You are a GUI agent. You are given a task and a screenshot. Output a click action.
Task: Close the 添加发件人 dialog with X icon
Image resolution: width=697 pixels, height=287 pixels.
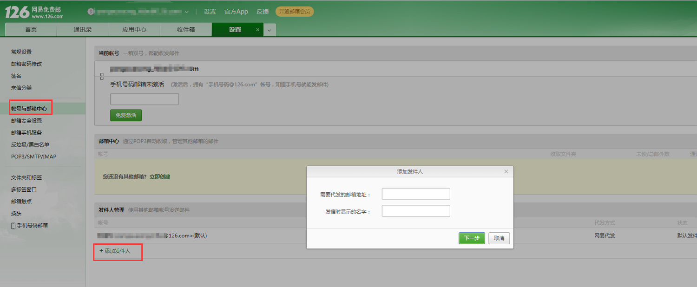point(506,171)
